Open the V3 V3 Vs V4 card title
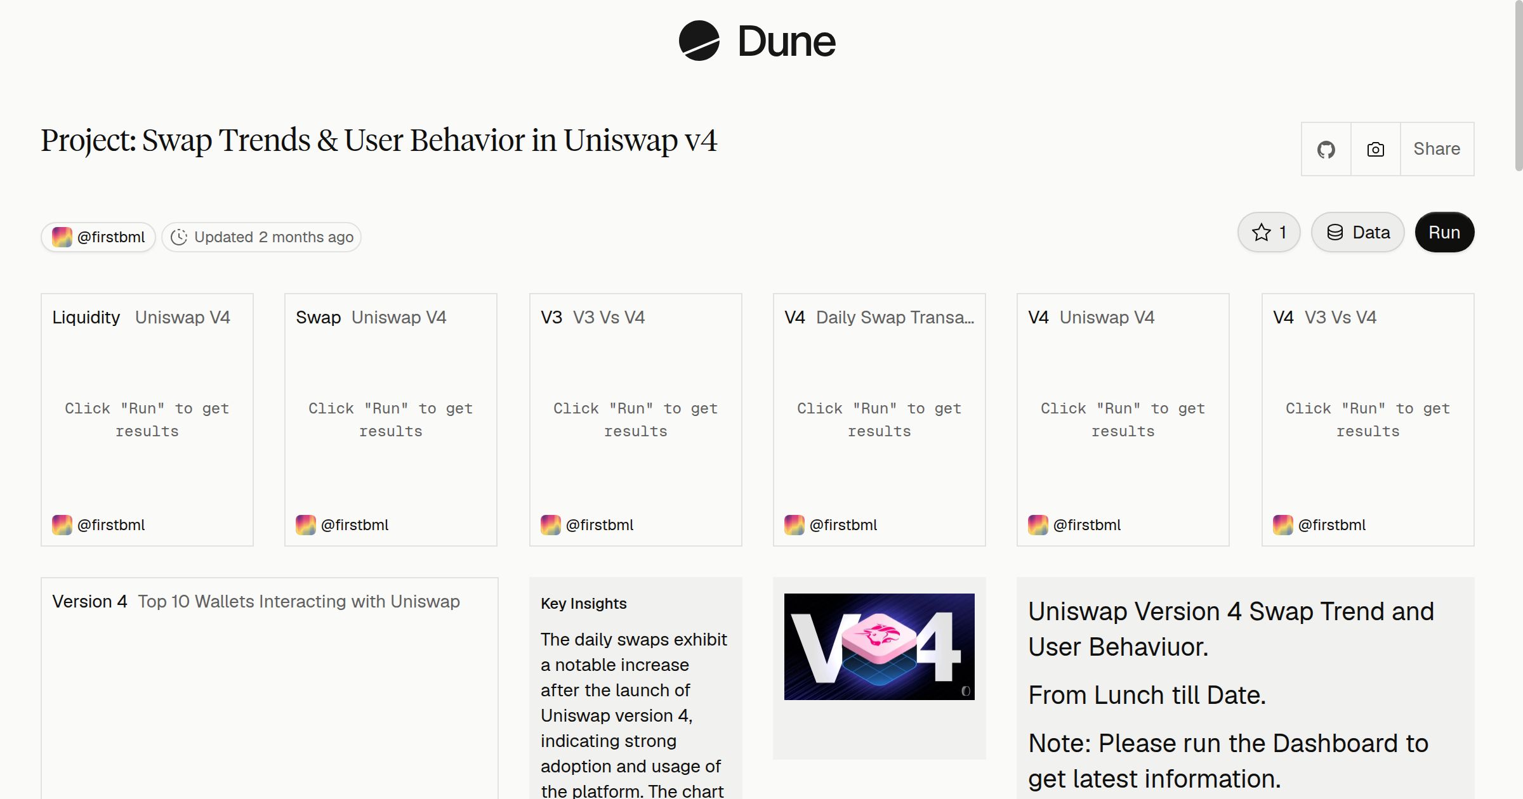 click(593, 317)
